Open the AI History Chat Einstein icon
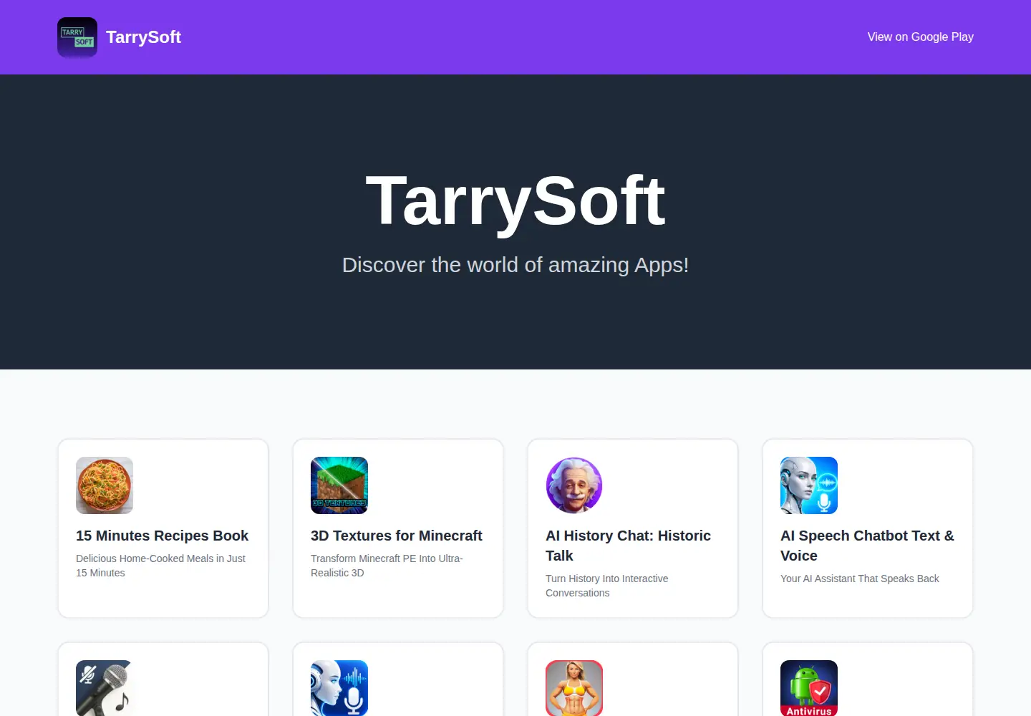The image size is (1031, 716). click(574, 485)
